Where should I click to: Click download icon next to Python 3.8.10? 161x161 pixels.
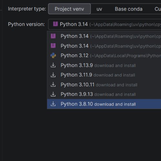pos(53,104)
